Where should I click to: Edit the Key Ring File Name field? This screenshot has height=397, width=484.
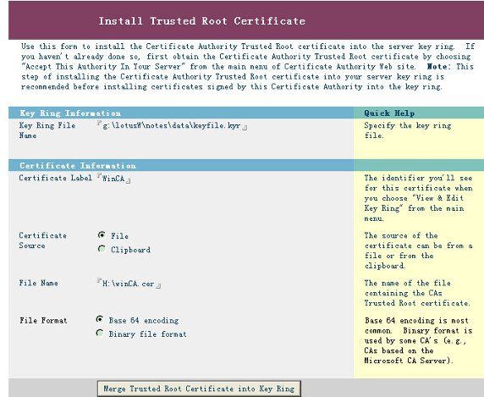172,125
